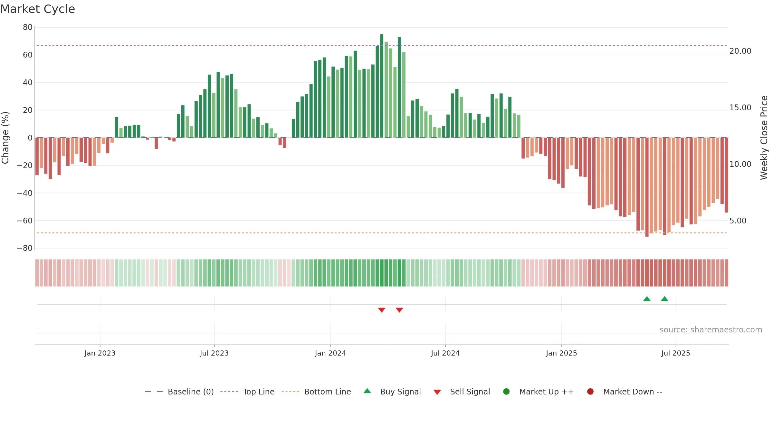
Task: Click the dark red Market Down circle icon
Action: (590, 392)
